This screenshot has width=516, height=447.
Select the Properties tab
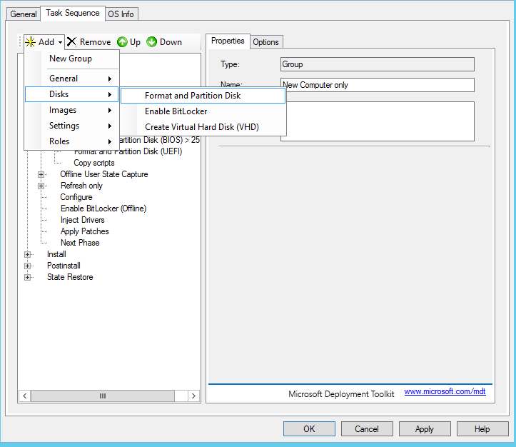(x=228, y=41)
